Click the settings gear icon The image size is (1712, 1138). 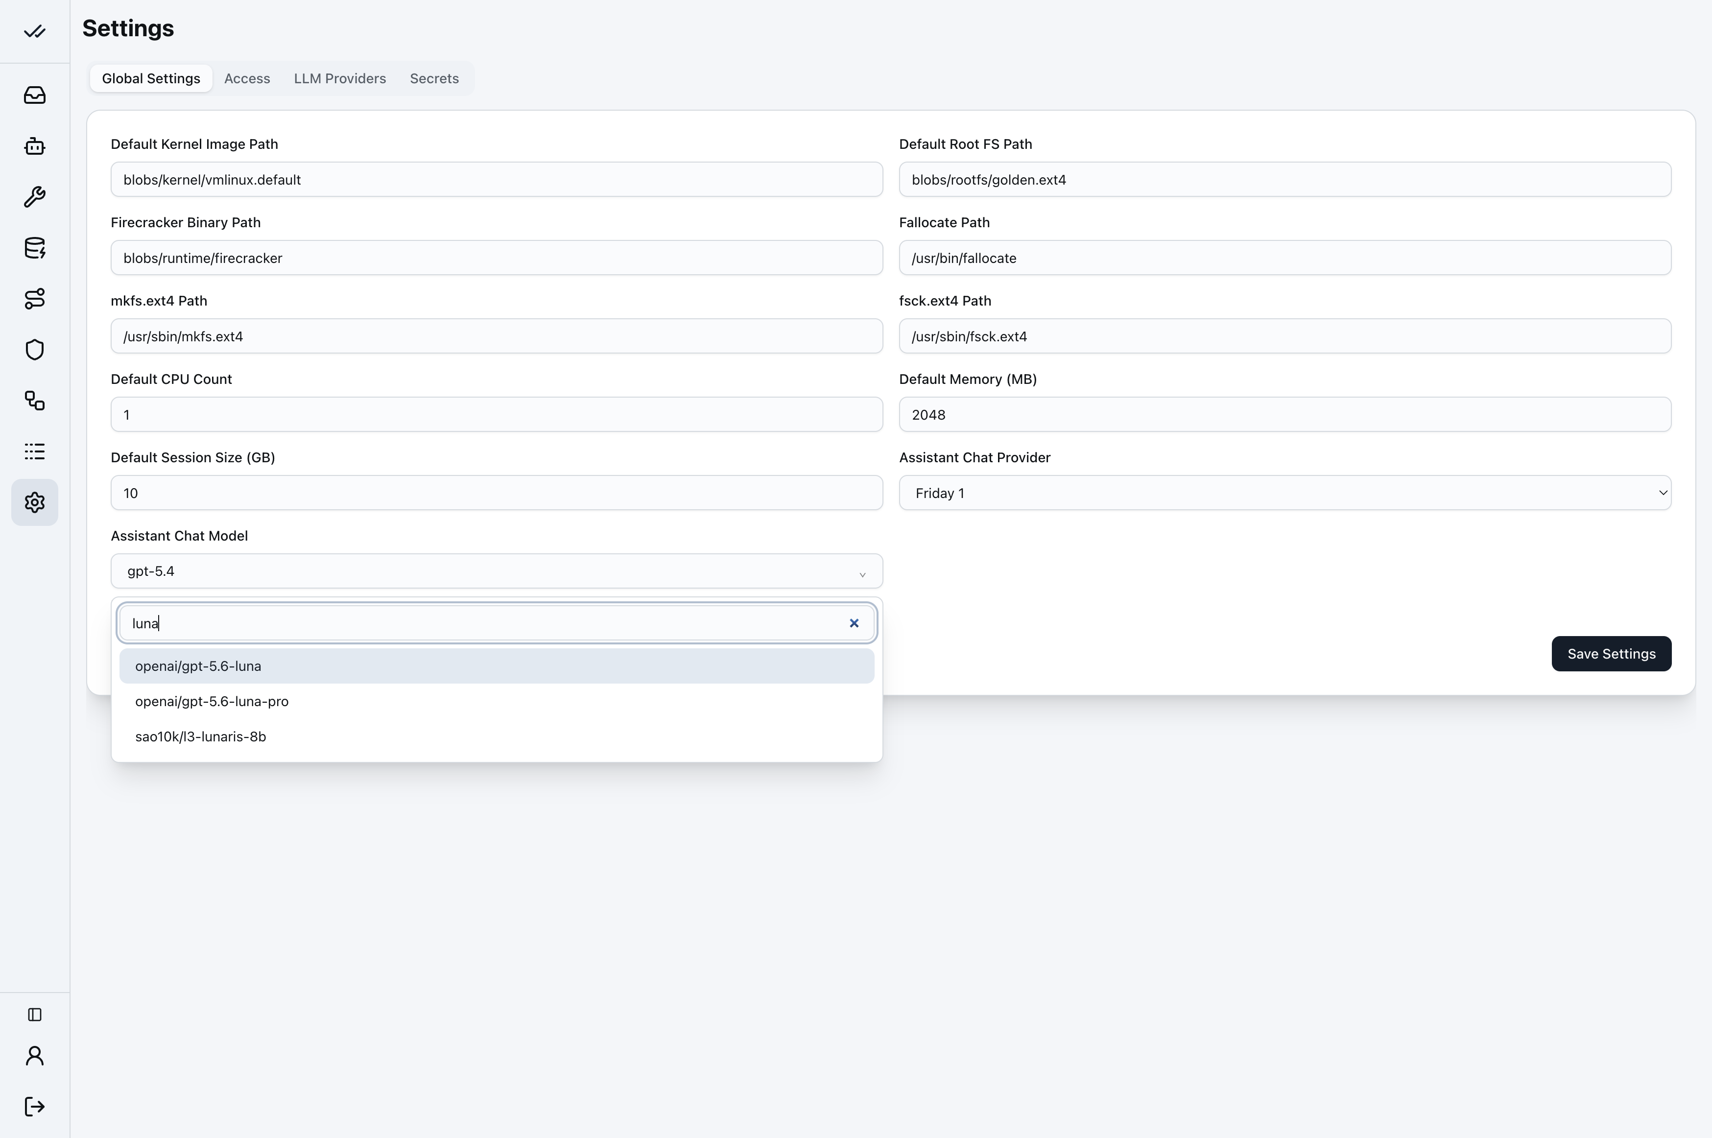(x=35, y=502)
